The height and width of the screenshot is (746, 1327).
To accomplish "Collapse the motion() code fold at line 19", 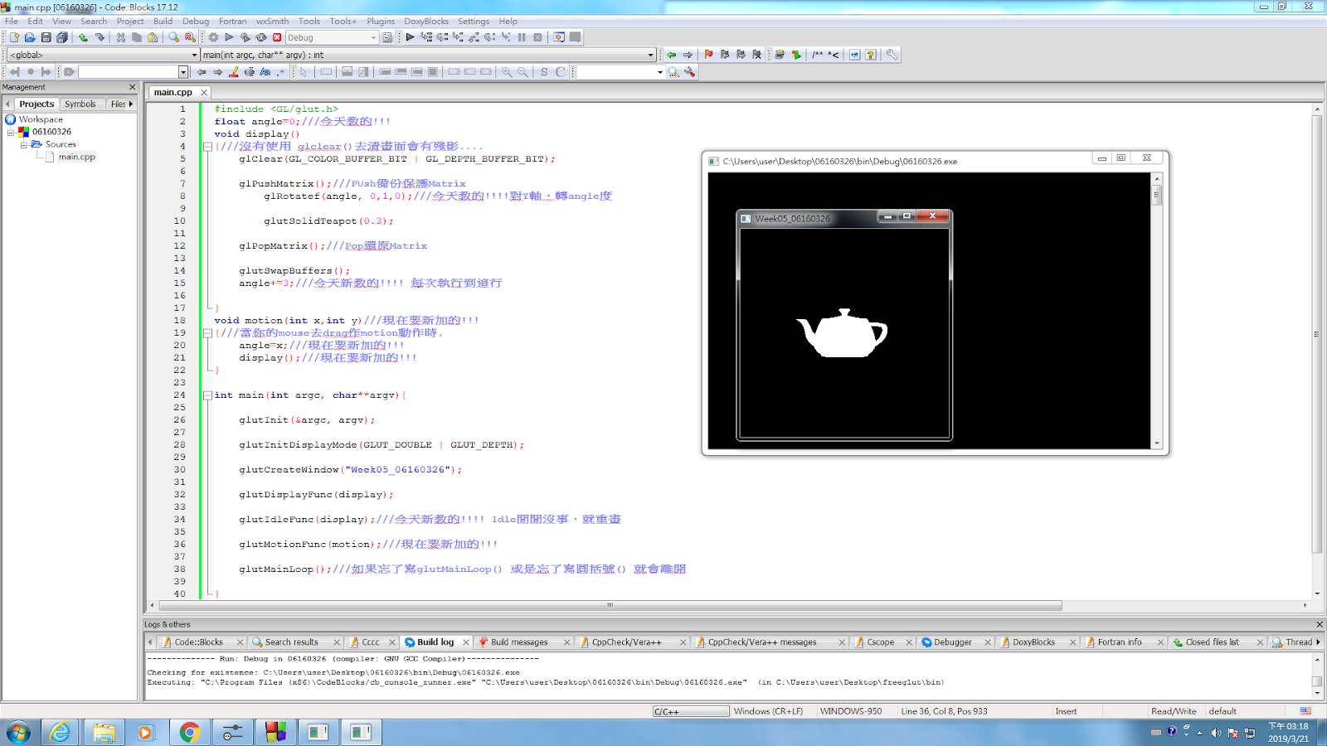I will (x=207, y=333).
